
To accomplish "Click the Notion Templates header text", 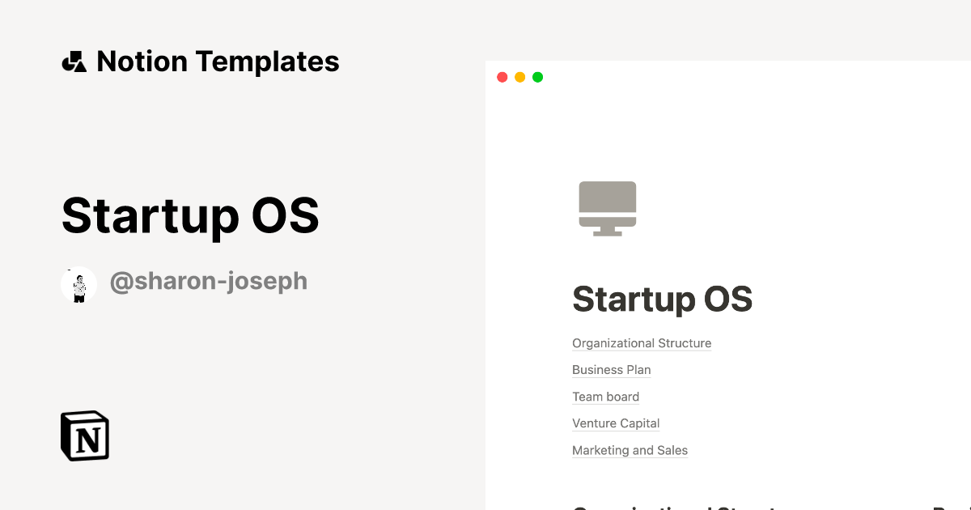I will (x=218, y=61).
